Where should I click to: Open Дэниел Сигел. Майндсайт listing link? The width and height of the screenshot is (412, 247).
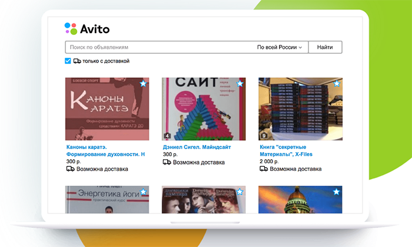pyautogui.click(x=197, y=147)
